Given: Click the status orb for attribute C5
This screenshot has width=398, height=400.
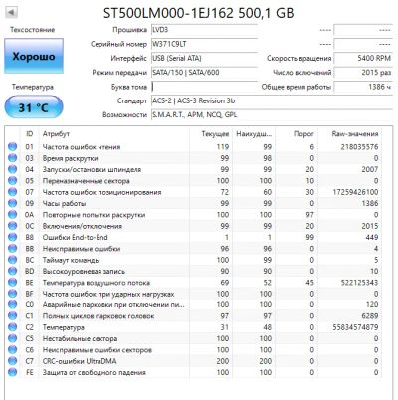Looking at the screenshot, I should [x=12, y=338].
